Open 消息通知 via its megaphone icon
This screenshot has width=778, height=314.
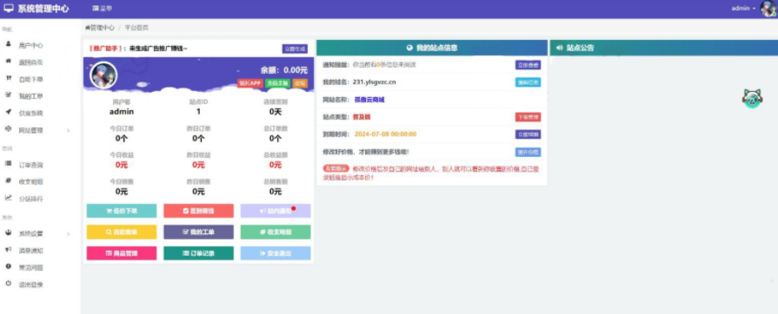[x=9, y=250]
